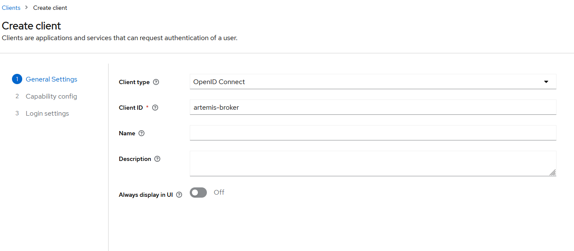Open the Client type dropdown
The width and height of the screenshot is (574, 251).
tap(373, 82)
